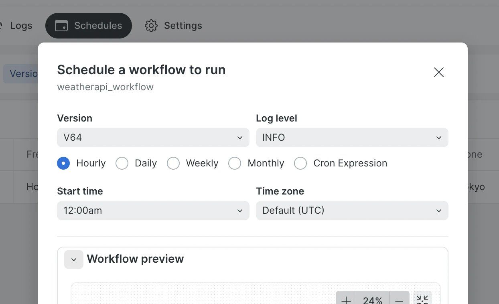
Task: Open the Time zone Default (UTC) dropdown
Action: coord(352,211)
